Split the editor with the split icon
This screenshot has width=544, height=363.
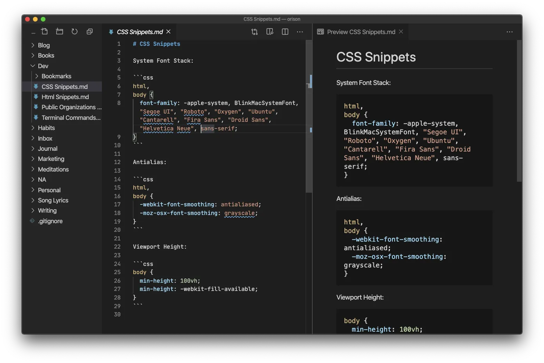285,32
